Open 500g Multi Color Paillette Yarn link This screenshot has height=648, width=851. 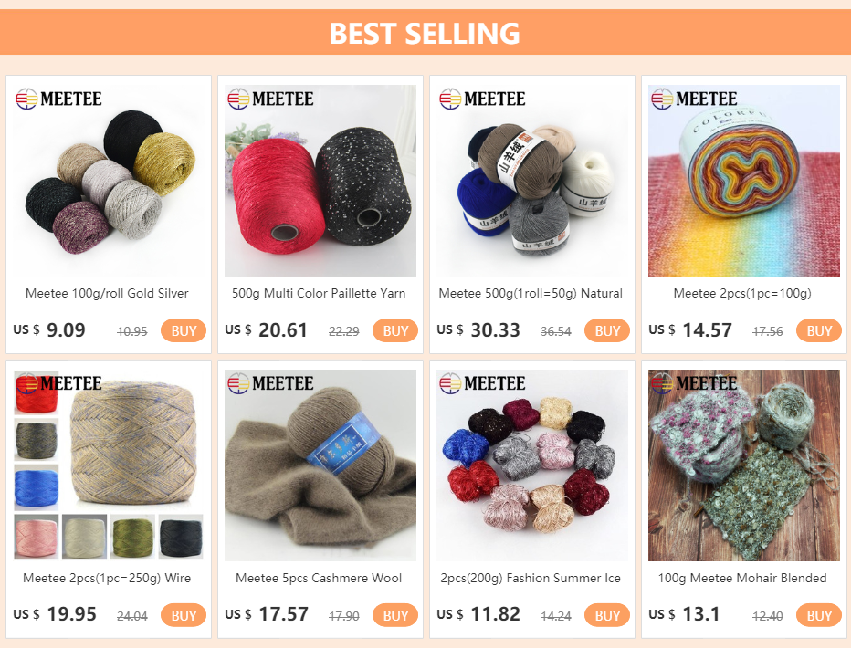click(319, 293)
